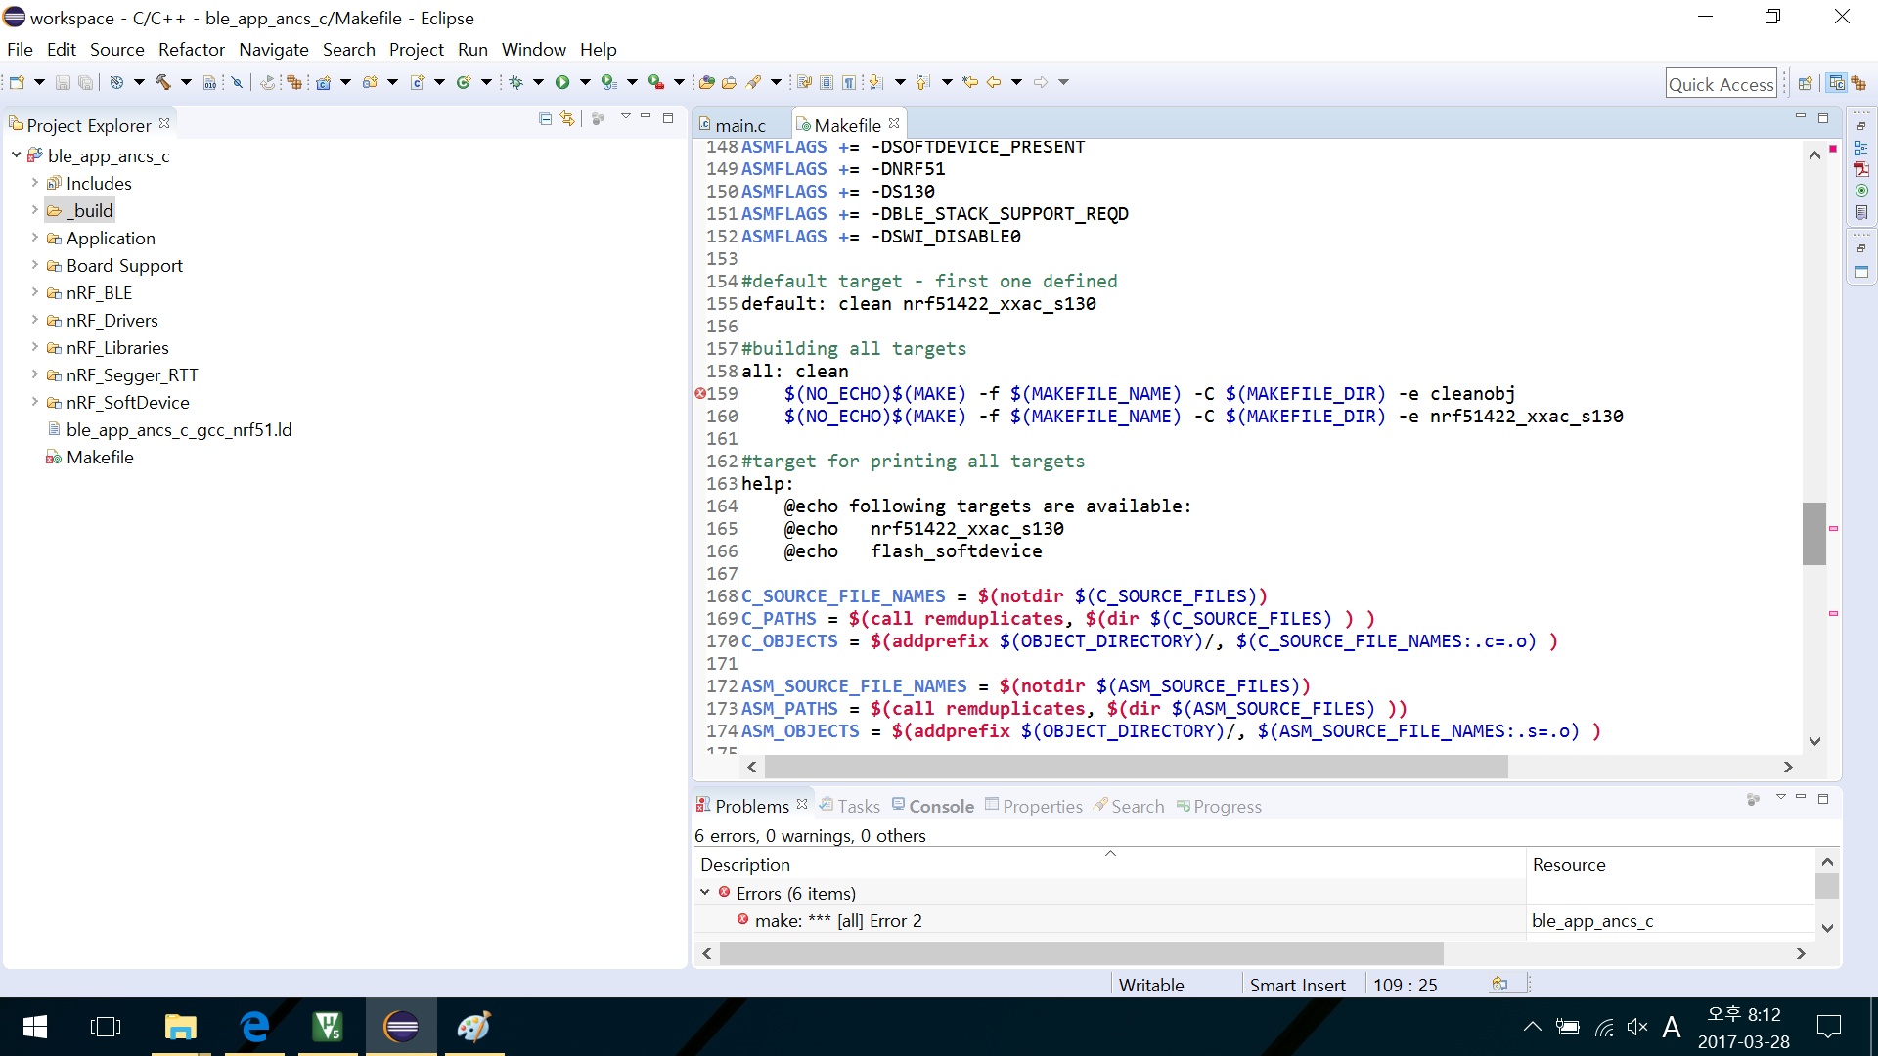The width and height of the screenshot is (1878, 1056).
Task: Click the New C Source File icon
Action: pos(417,82)
